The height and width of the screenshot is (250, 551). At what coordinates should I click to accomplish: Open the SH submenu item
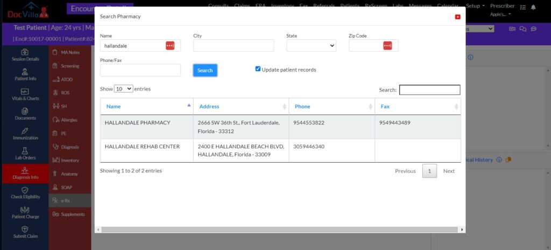69,106
